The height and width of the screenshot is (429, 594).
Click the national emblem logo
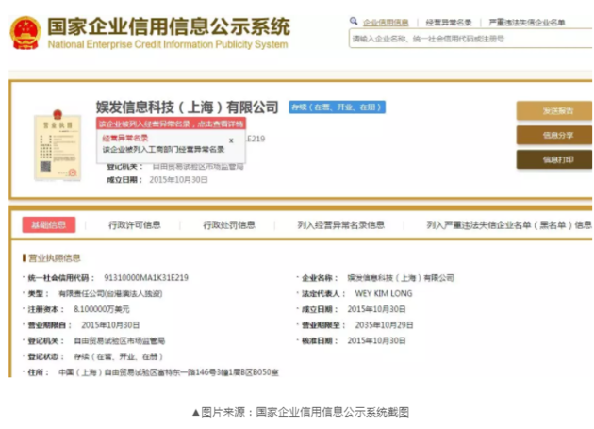pyautogui.click(x=25, y=33)
